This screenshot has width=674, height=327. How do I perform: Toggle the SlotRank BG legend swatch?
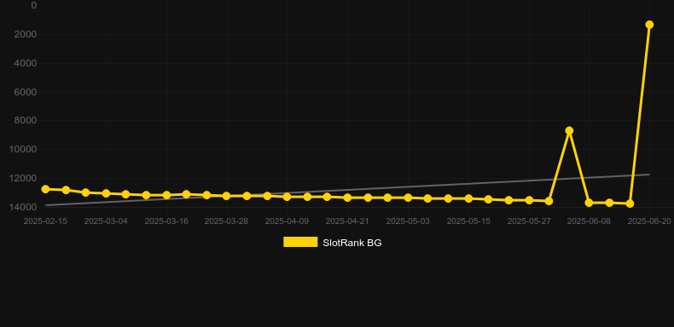pos(300,242)
